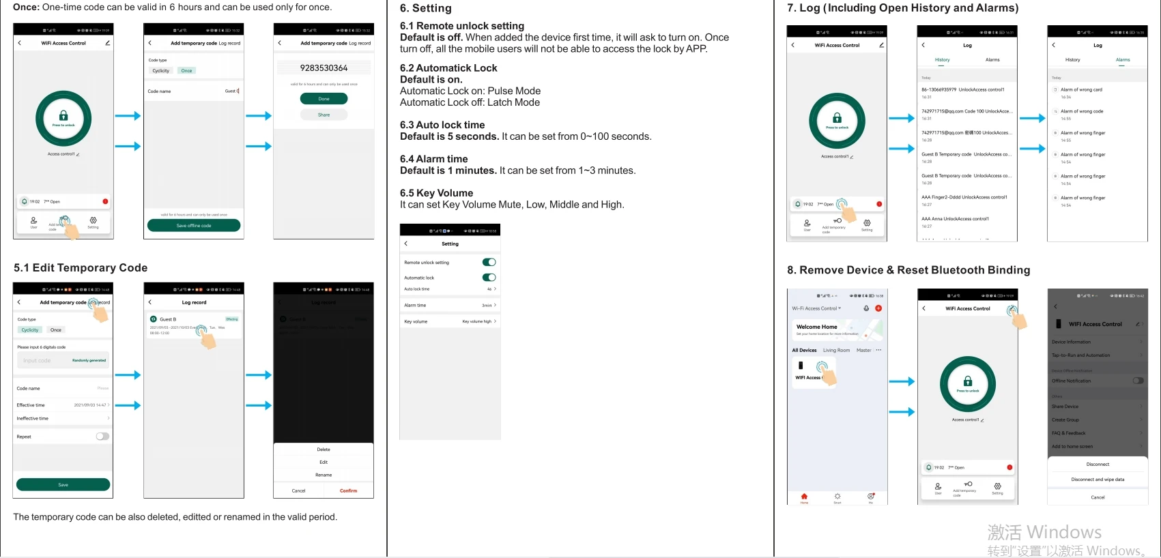Open Auto lock time 4s option
This screenshot has height=558, width=1161.
(x=450, y=289)
